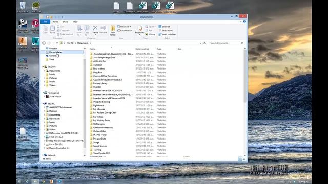The width and height of the screenshot is (328, 184).
Task: Switch to the Home ribbon tab
Action: coord(55,22)
